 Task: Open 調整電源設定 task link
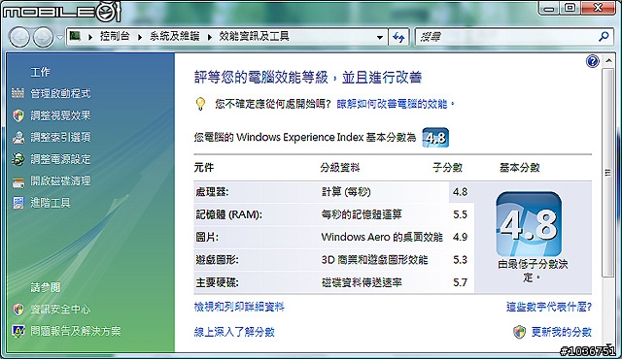pos(60,159)
